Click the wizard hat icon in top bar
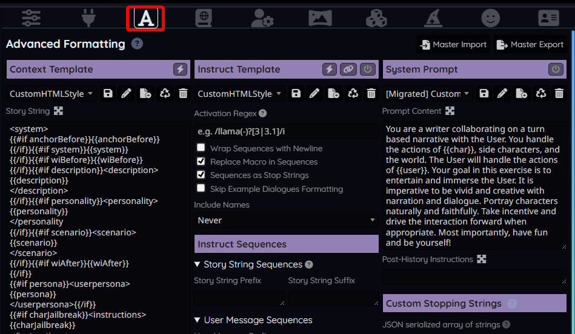Screen dimensions: 575x334 coord(433,18)
